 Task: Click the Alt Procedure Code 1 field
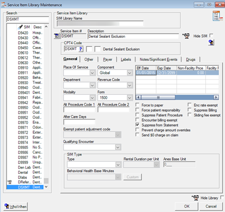click(x=79, y=110)
